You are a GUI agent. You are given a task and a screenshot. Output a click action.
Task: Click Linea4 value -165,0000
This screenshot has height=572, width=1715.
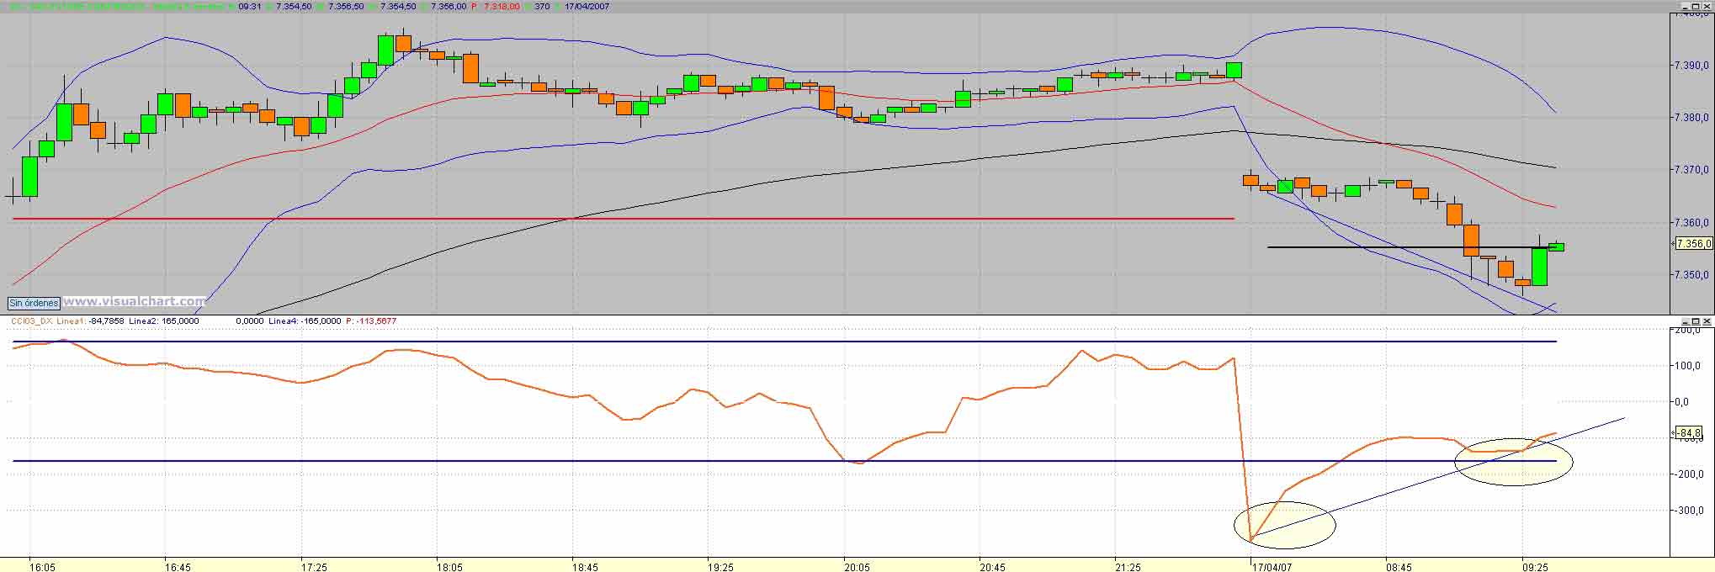pyautogui.click(x=322, y=321)
